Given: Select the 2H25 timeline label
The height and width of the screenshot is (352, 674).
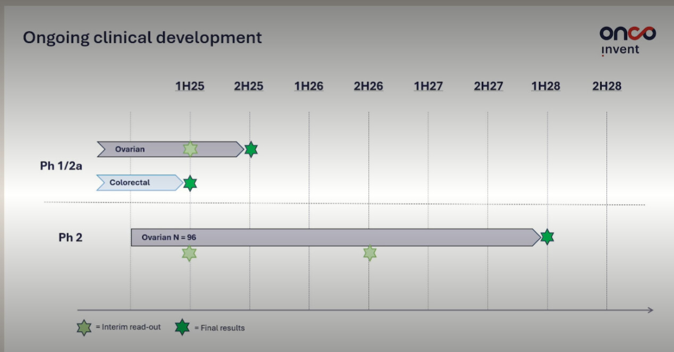Looking at the screenshot, I should tap(249, 86).
